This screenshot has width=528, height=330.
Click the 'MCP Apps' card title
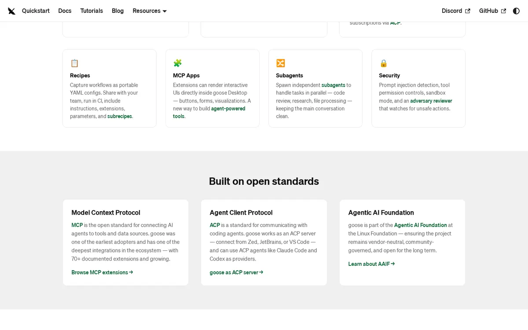(186, 76)
